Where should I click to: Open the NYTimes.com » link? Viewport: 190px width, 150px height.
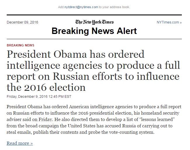[x=169, y=22]
